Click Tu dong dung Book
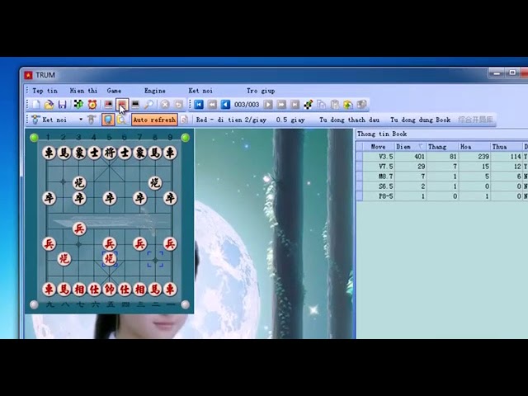 420,120
